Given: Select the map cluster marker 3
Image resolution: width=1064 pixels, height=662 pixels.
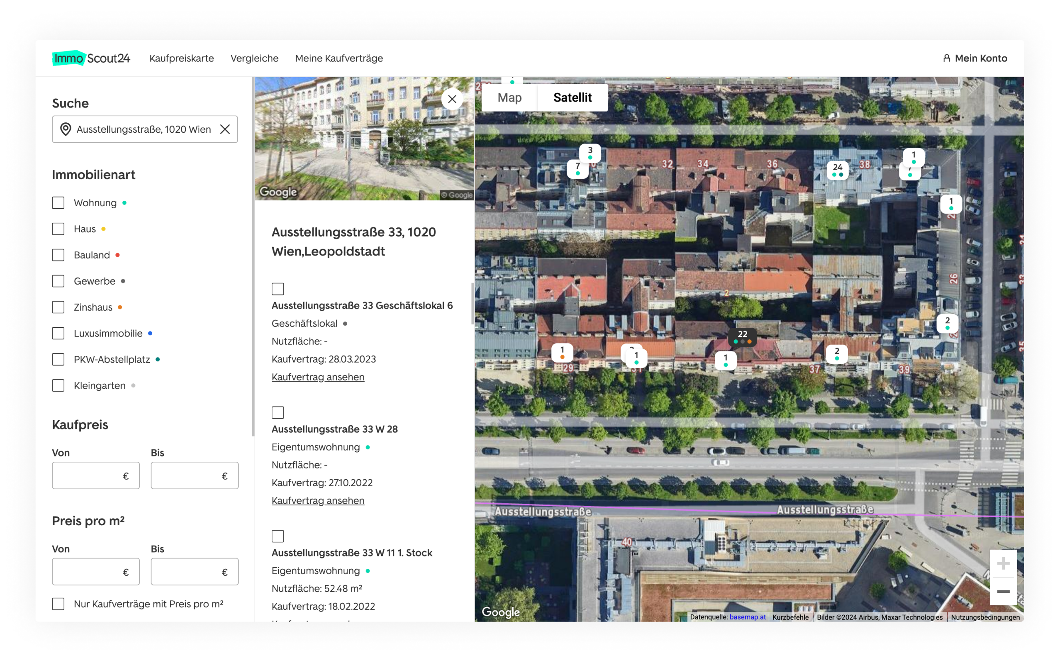Looking at the screenshot, I should pyautogui.click(x=590, y=153).
